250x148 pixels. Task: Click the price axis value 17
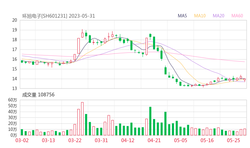15,49
